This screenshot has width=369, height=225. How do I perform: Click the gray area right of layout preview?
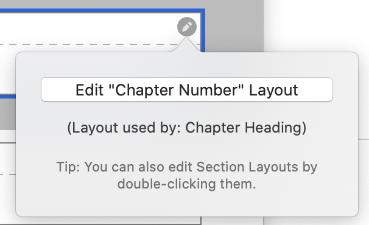pos(233,26)
